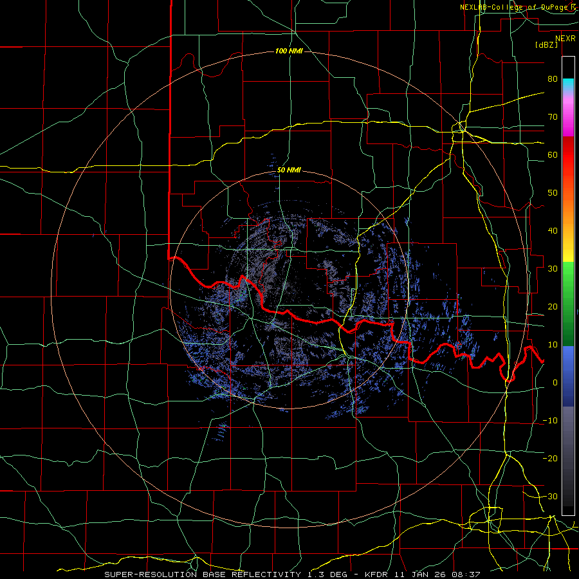Screen dimensions: 579x579
Task: Click the 20 value on the dBZ scale
Action: pyautogui.click(x=553, y=306)
